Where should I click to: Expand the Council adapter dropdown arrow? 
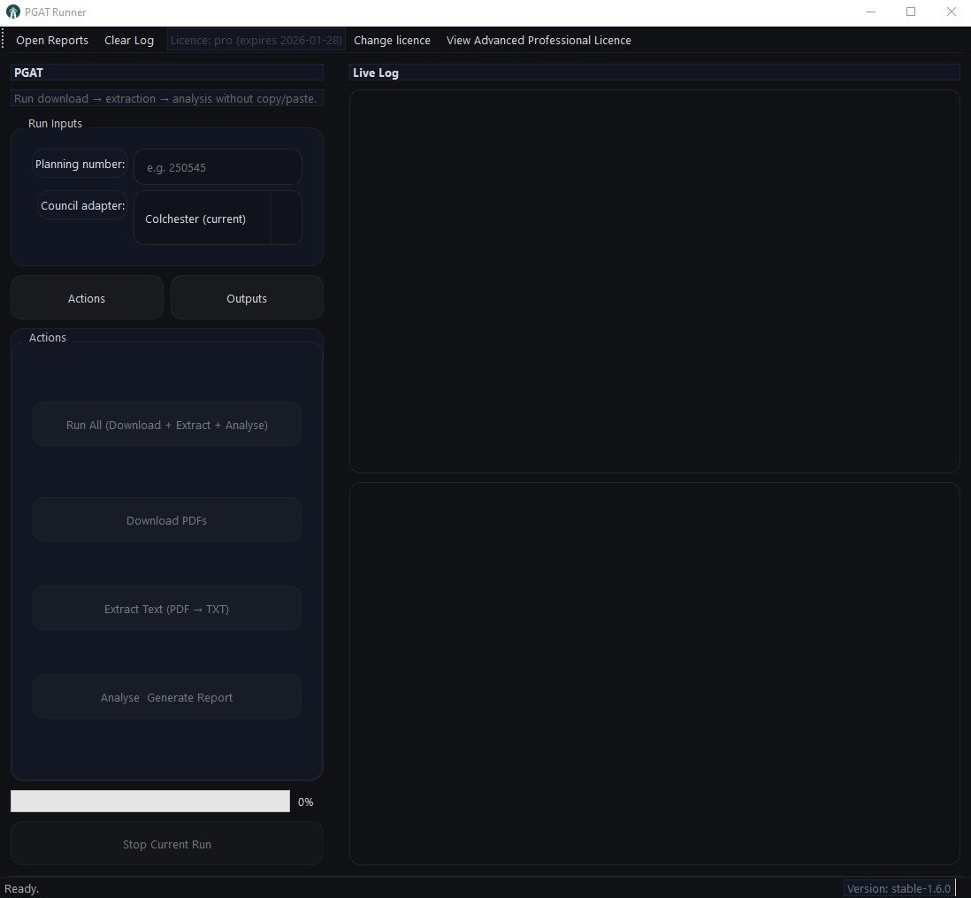point(286,218)
